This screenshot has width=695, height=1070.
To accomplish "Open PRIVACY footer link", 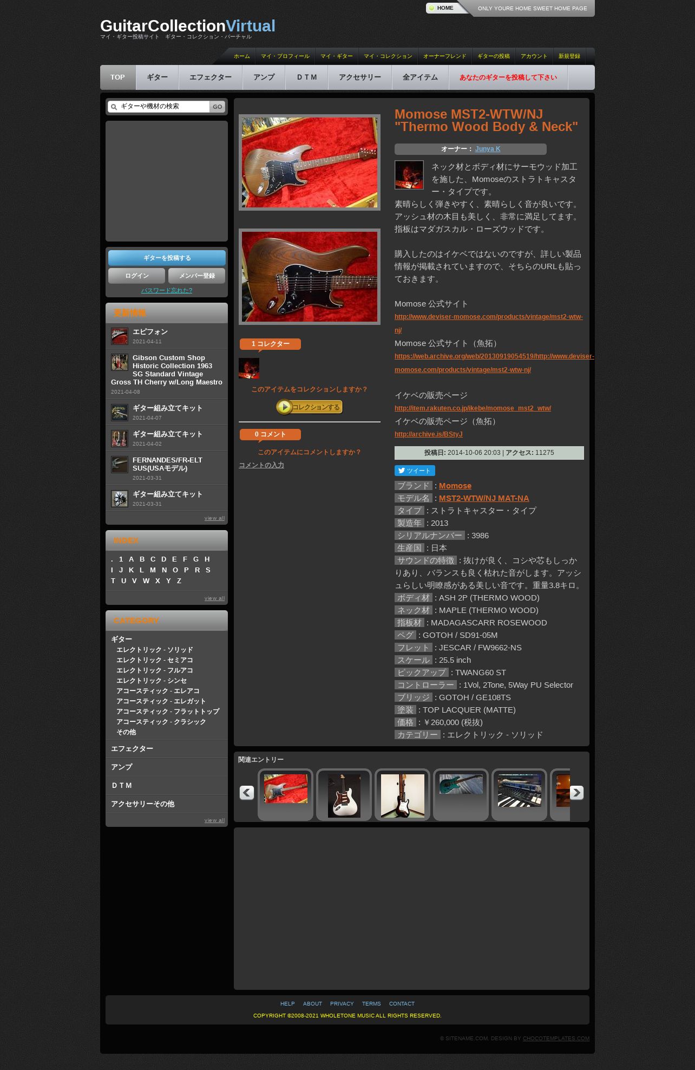I will click(x=342, y=1004).
